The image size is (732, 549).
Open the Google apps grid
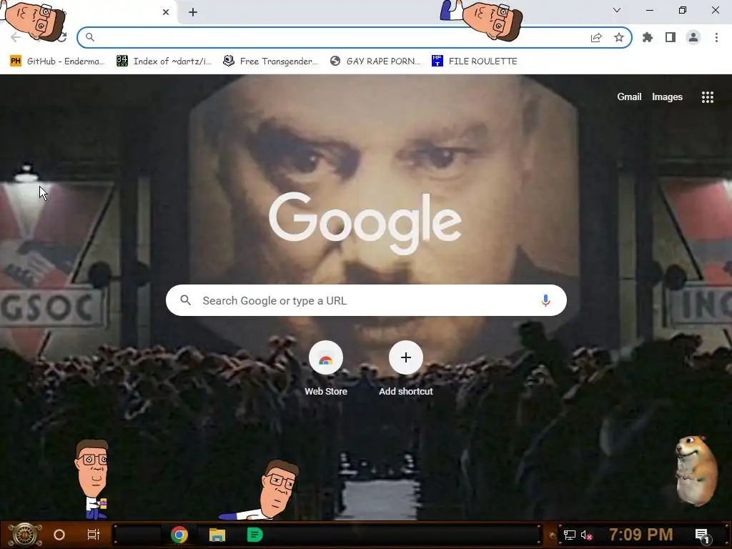[x=707, y=97]
